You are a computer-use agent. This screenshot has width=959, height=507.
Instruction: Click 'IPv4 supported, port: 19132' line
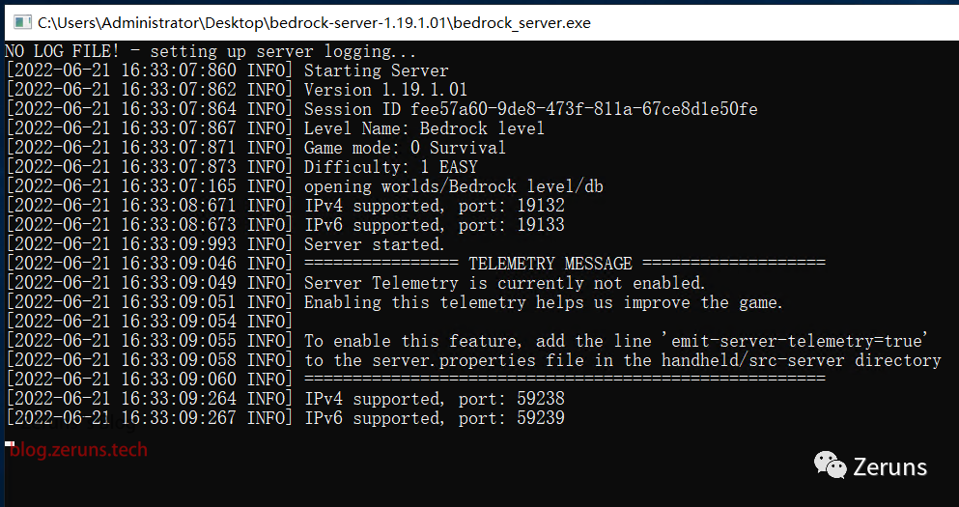point(285,206)
